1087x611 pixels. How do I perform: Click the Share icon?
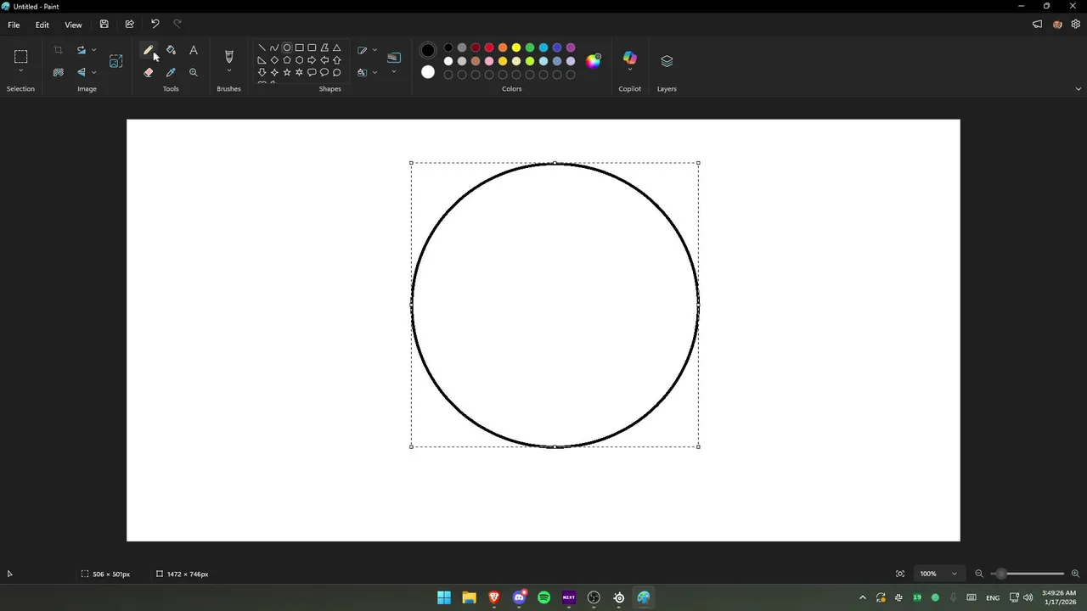tap(129, 25)
